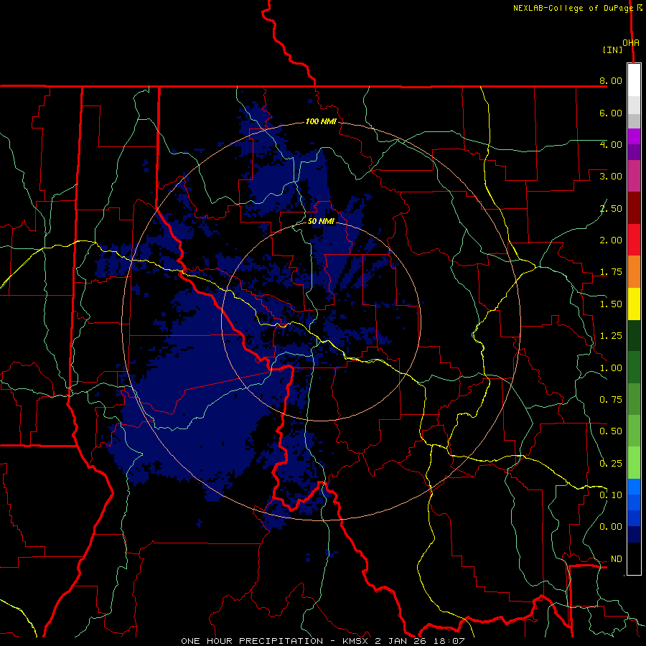Click the magenta-pink color bar segment

[x=634, y=176]
